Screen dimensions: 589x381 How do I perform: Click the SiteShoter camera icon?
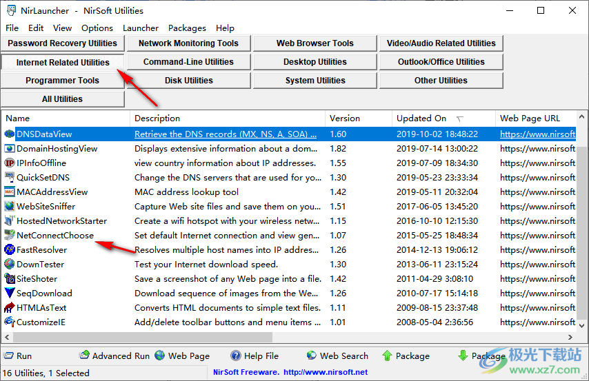click(10, 278)
